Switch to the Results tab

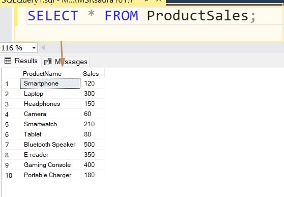[21, 61]
